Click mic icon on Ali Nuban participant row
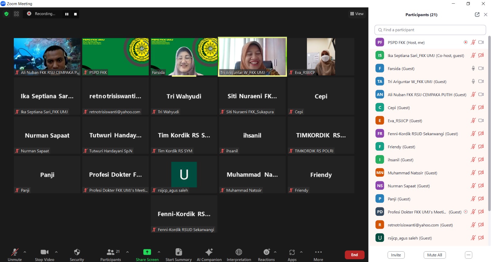The width and height of the screenshot is (491, 262). click(473, 94)
